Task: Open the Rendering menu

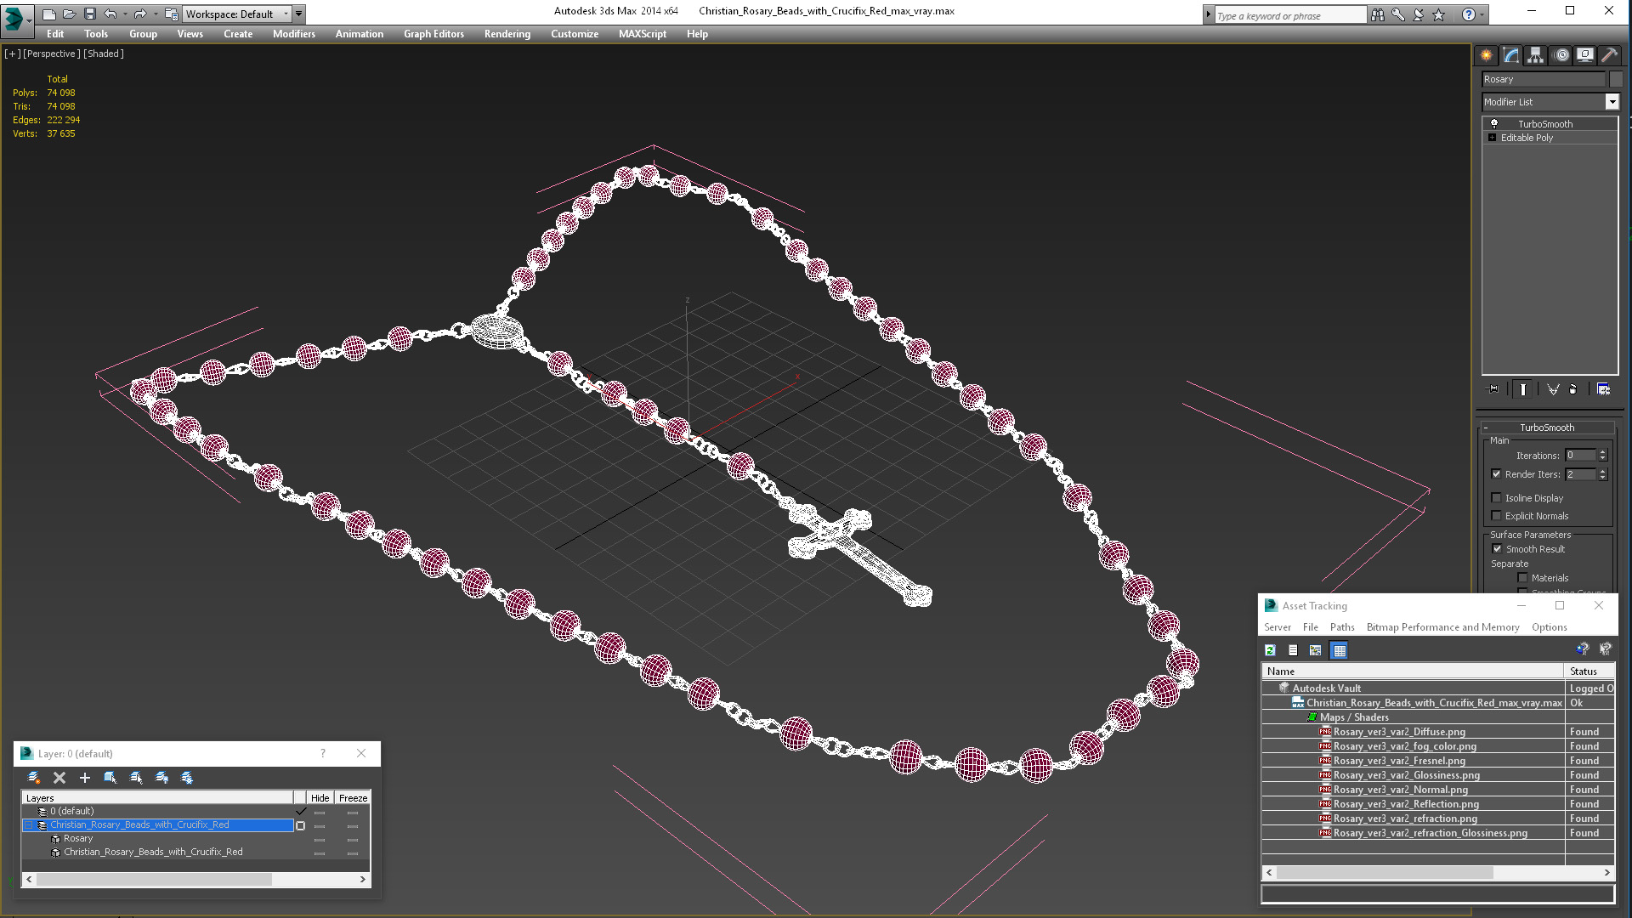Action: pos(507,34)
